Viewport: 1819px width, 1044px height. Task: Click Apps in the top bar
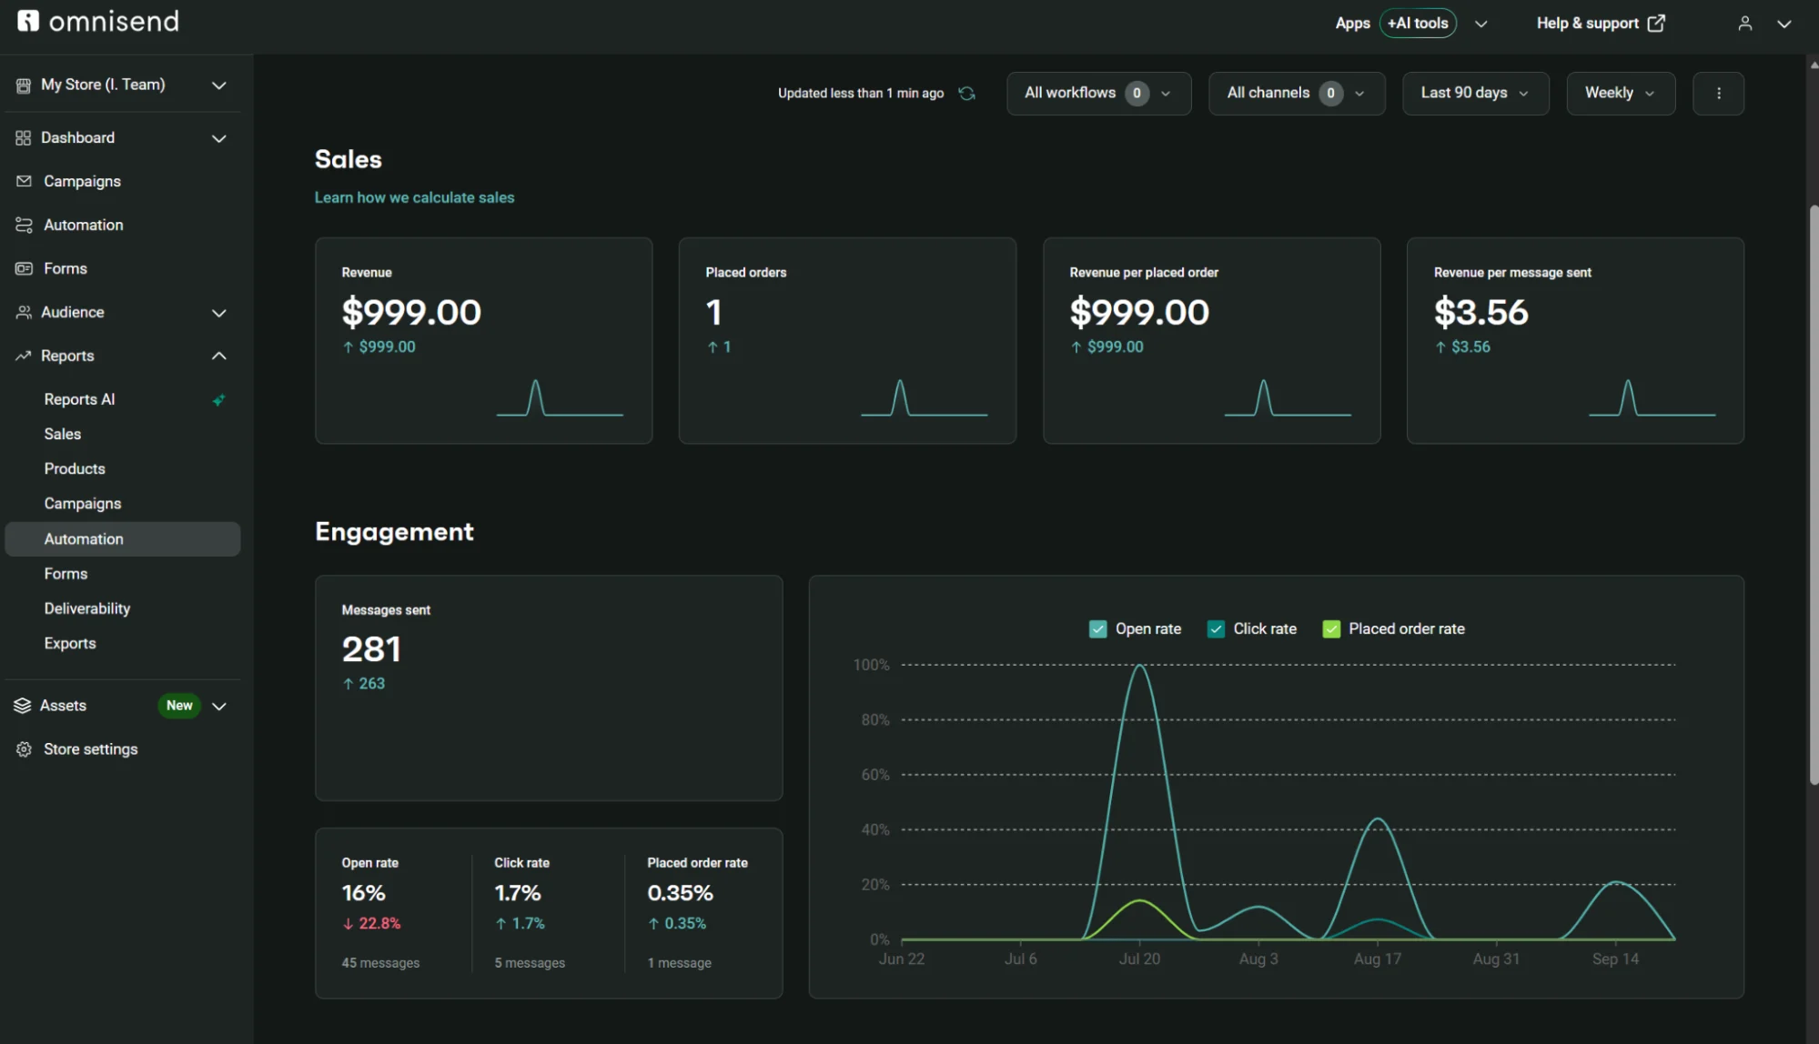click(x=1352, y=24)
